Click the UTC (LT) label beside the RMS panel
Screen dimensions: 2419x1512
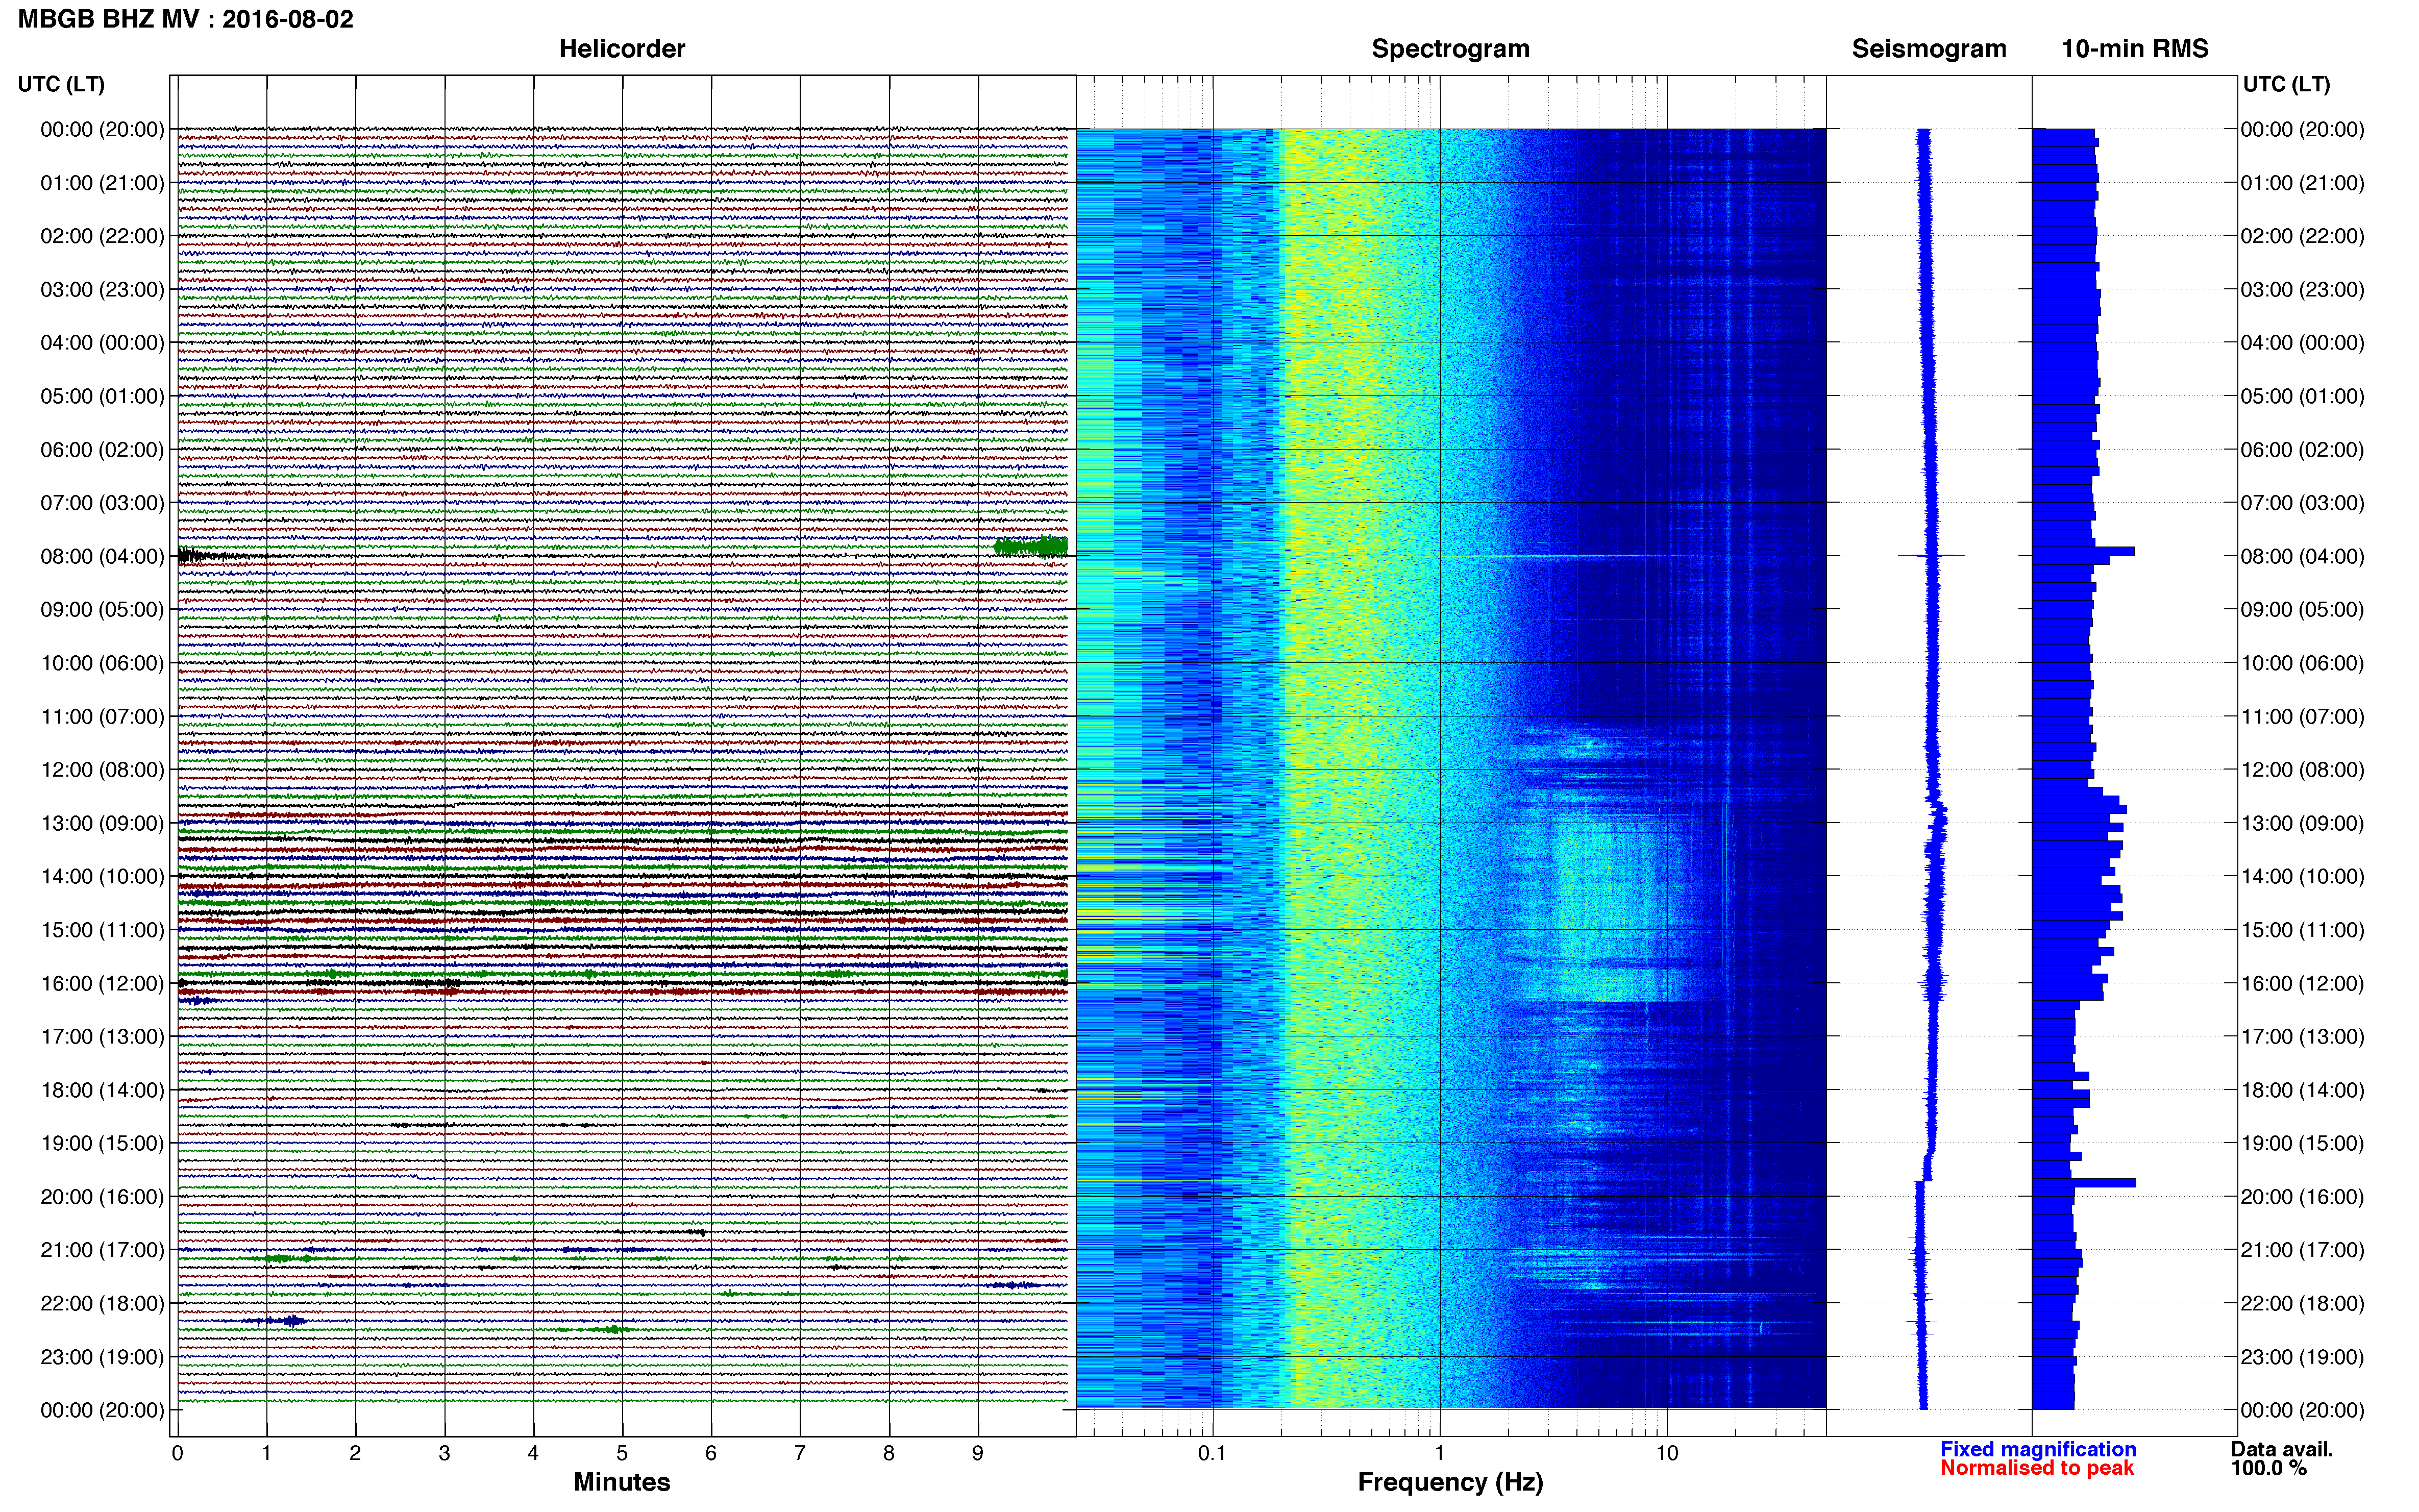pyautogui.click(x=2286, y=84)
